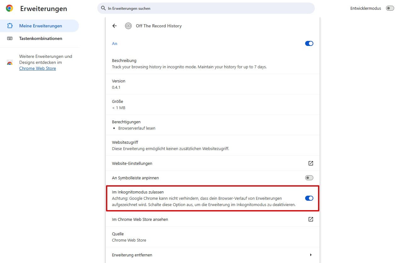The image size is (397, 263).
Task: Turn off Im Inkognitomodus zulassen switch
Action: 309,198
